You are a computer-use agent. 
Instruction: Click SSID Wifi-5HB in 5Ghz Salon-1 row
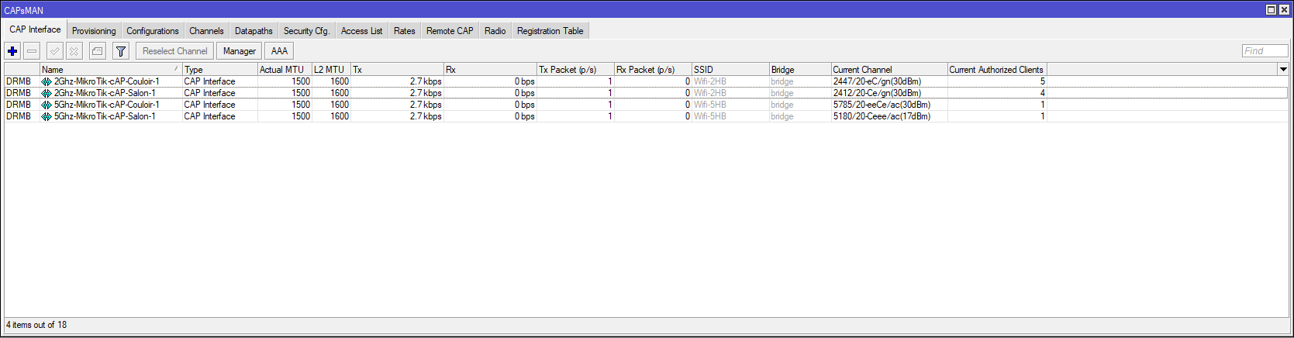tap(709, 116)
